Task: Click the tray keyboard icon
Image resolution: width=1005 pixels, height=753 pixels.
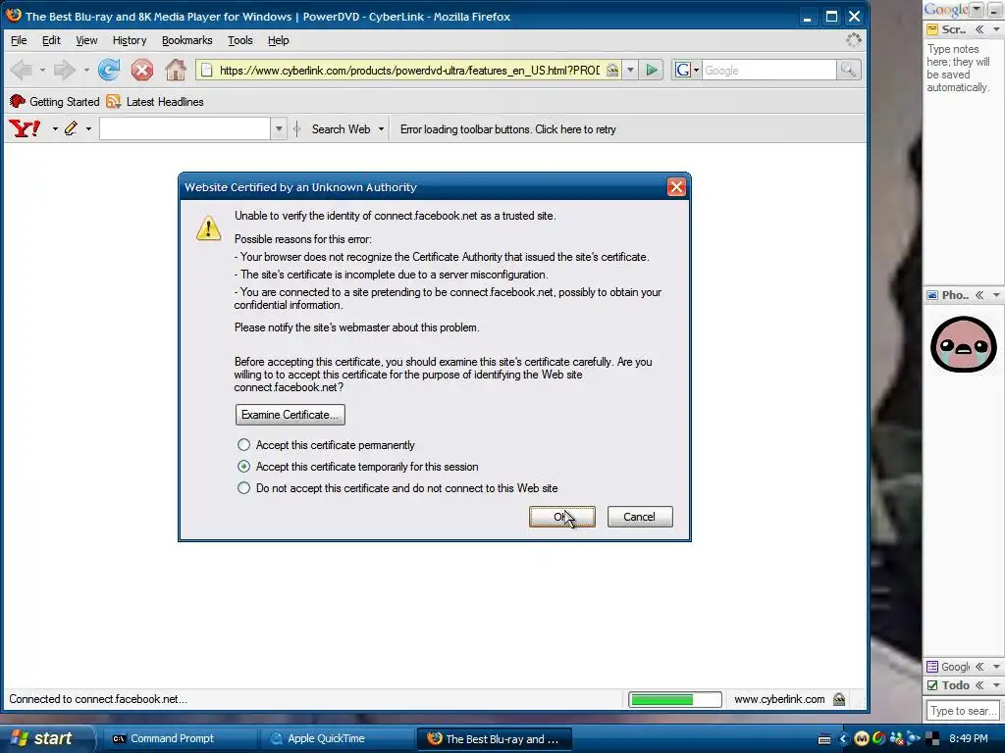Action: [824, 739]
